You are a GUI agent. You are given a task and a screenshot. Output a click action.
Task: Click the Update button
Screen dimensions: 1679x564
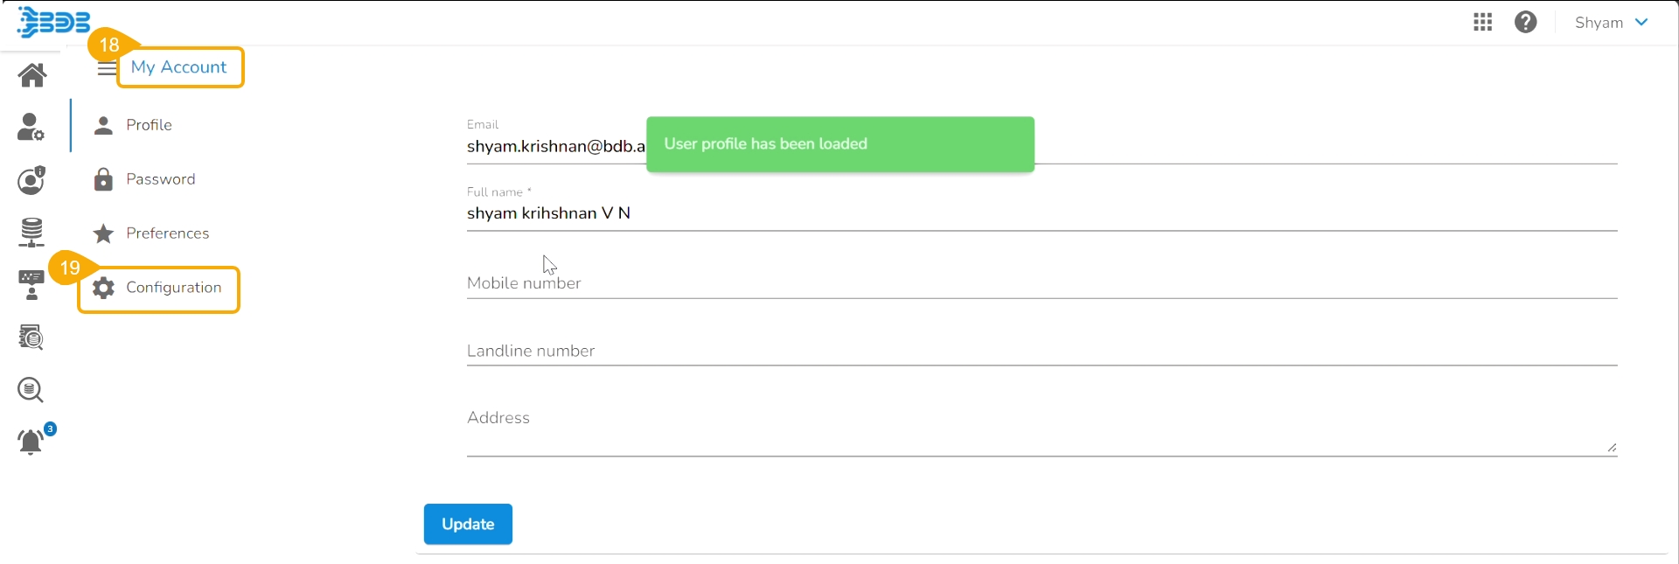468,524
